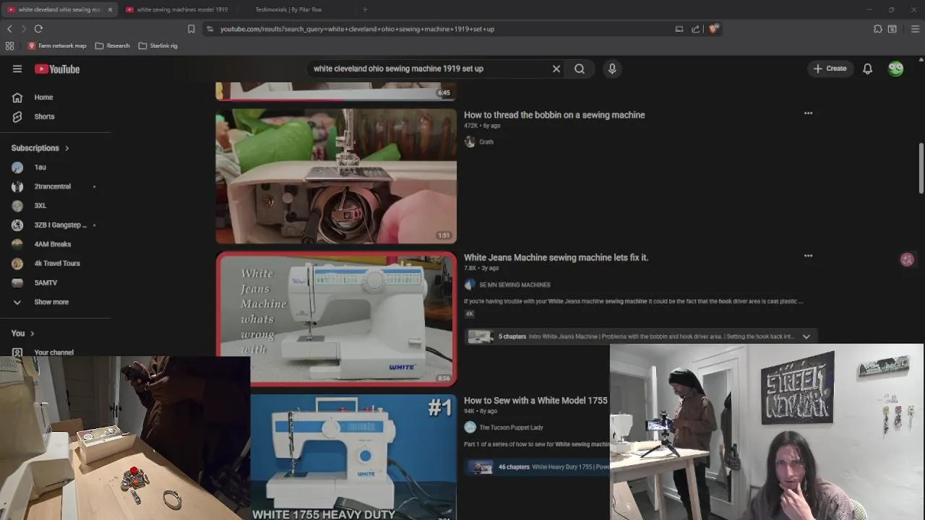Click the pink floating extension icon
This screenshot has height=520, width=925.
[907, 259]
